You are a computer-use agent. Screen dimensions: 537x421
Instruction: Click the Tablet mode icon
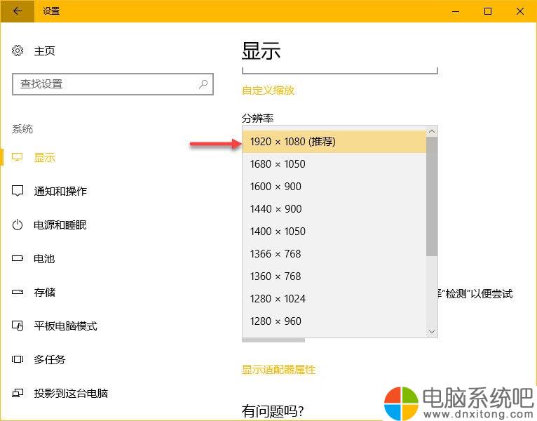tap(18, 326)
